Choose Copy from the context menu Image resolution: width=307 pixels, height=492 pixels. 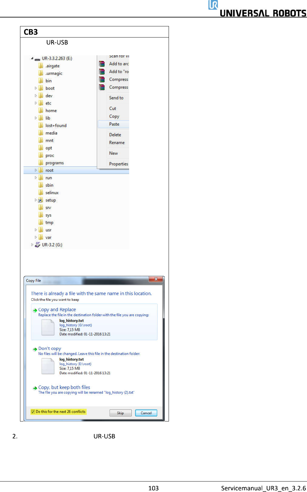click(114, 116)
